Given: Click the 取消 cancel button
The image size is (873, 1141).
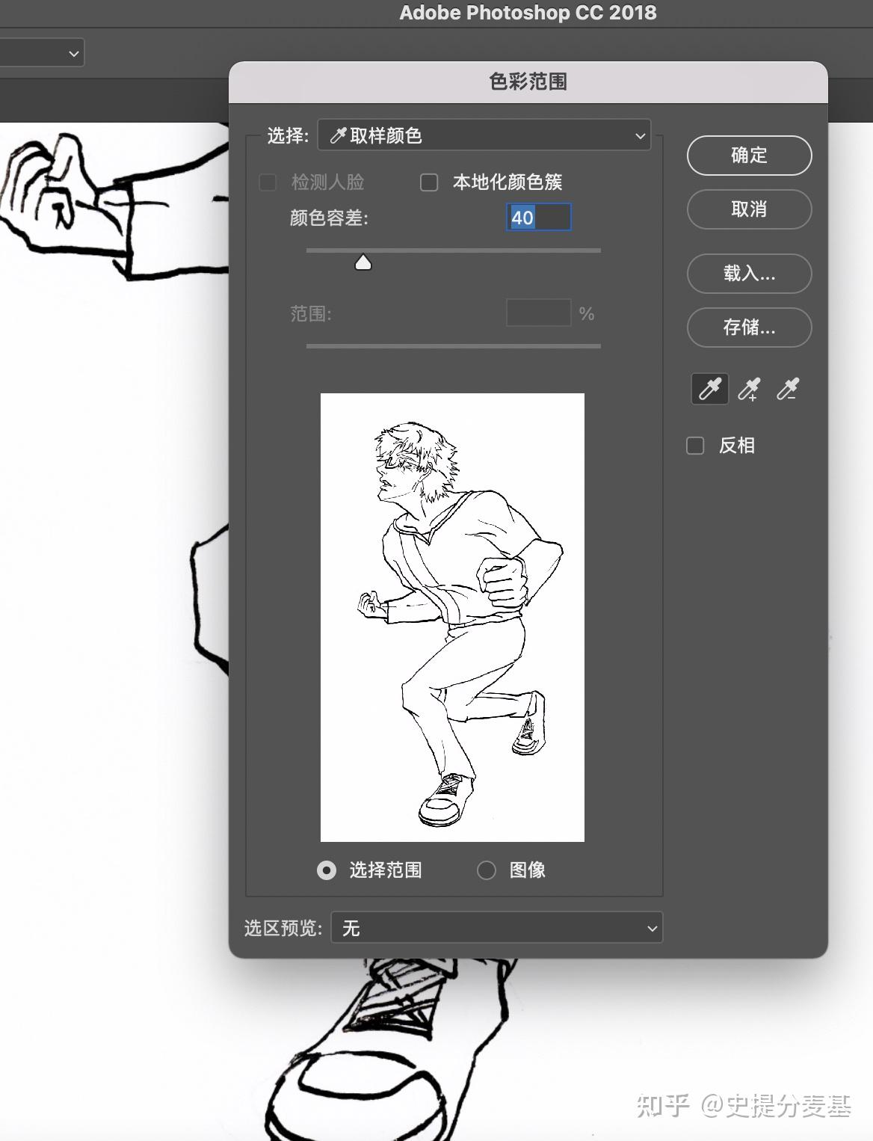Looking at the screenshot, I should [x=749, y=209].
